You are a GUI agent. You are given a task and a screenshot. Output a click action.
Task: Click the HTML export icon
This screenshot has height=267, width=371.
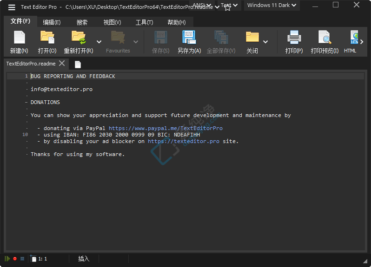point(354,37)
